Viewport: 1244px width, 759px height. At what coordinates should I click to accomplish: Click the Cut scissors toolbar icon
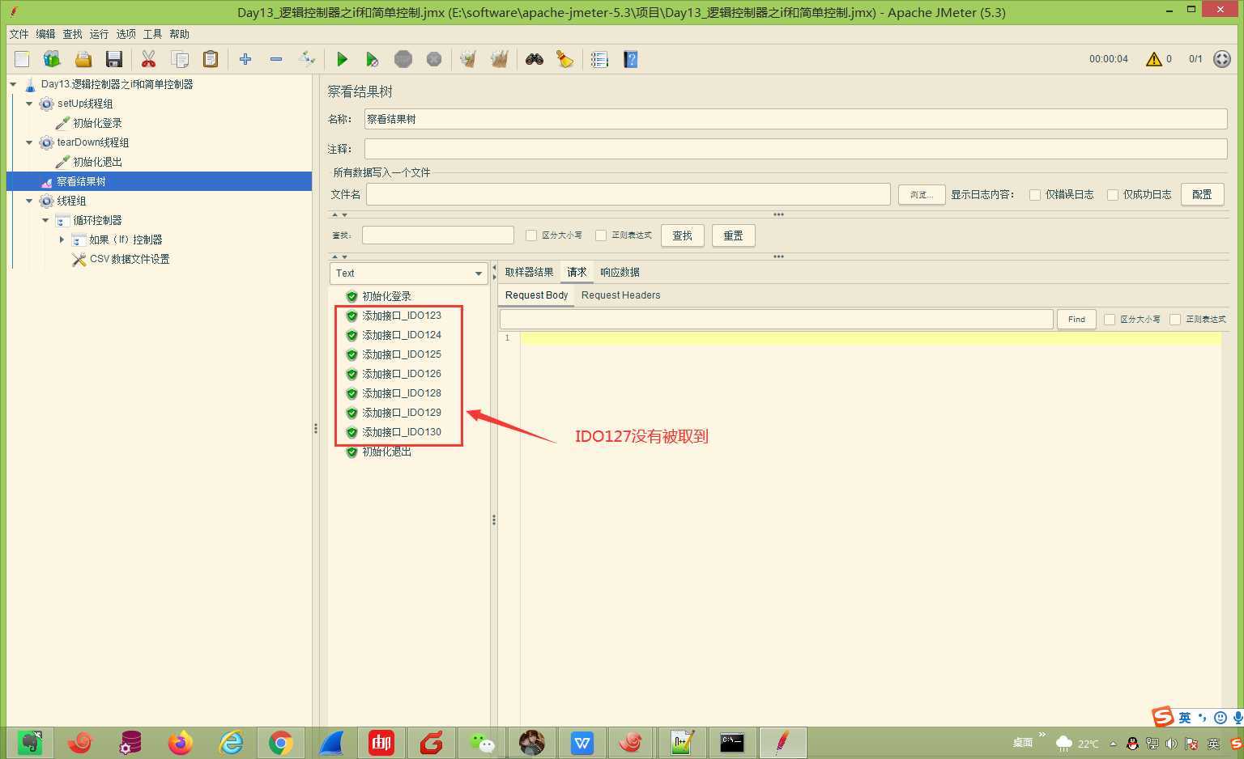[148, 59]
